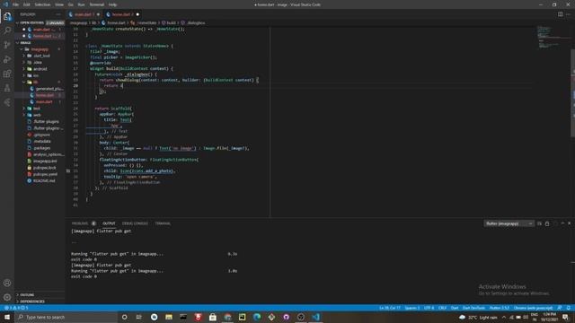Screen dimensions: 575x323
Task: Click the Explorer more actions ellipsis
Action: point(58,14)
